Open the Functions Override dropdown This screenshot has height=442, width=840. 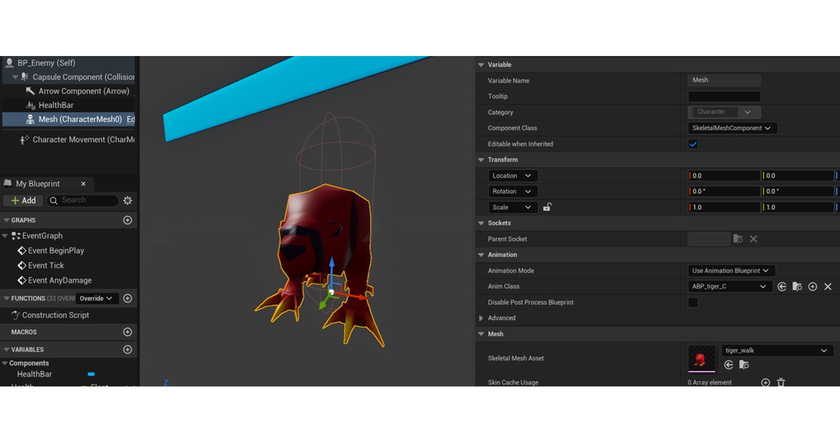(96, 299)
